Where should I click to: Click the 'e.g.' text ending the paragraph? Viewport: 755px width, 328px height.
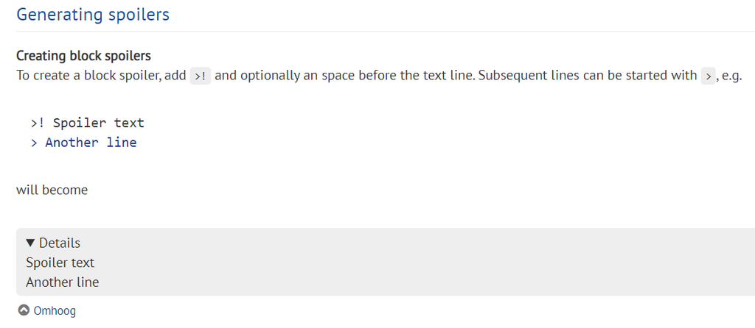[x=731, y=76]
